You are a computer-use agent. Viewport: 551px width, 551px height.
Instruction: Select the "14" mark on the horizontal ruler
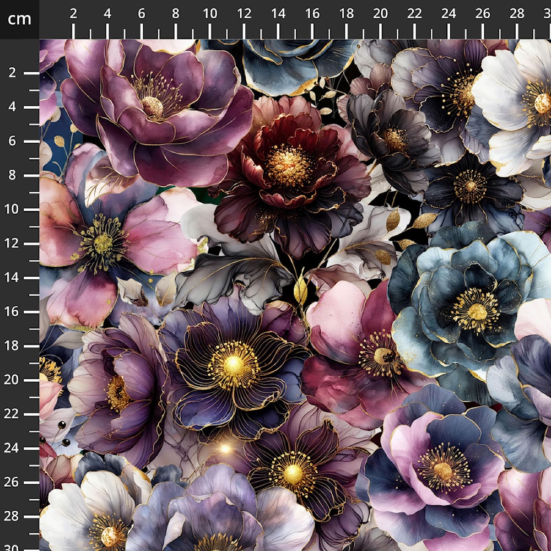[x=278, y=14]
